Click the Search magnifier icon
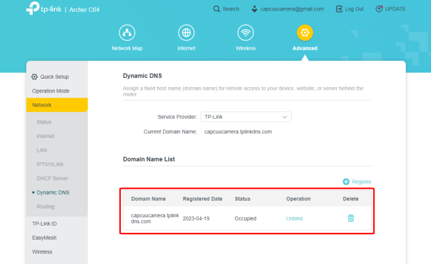The height and width of the screenshot is (264, 431). tap(216, 9)
